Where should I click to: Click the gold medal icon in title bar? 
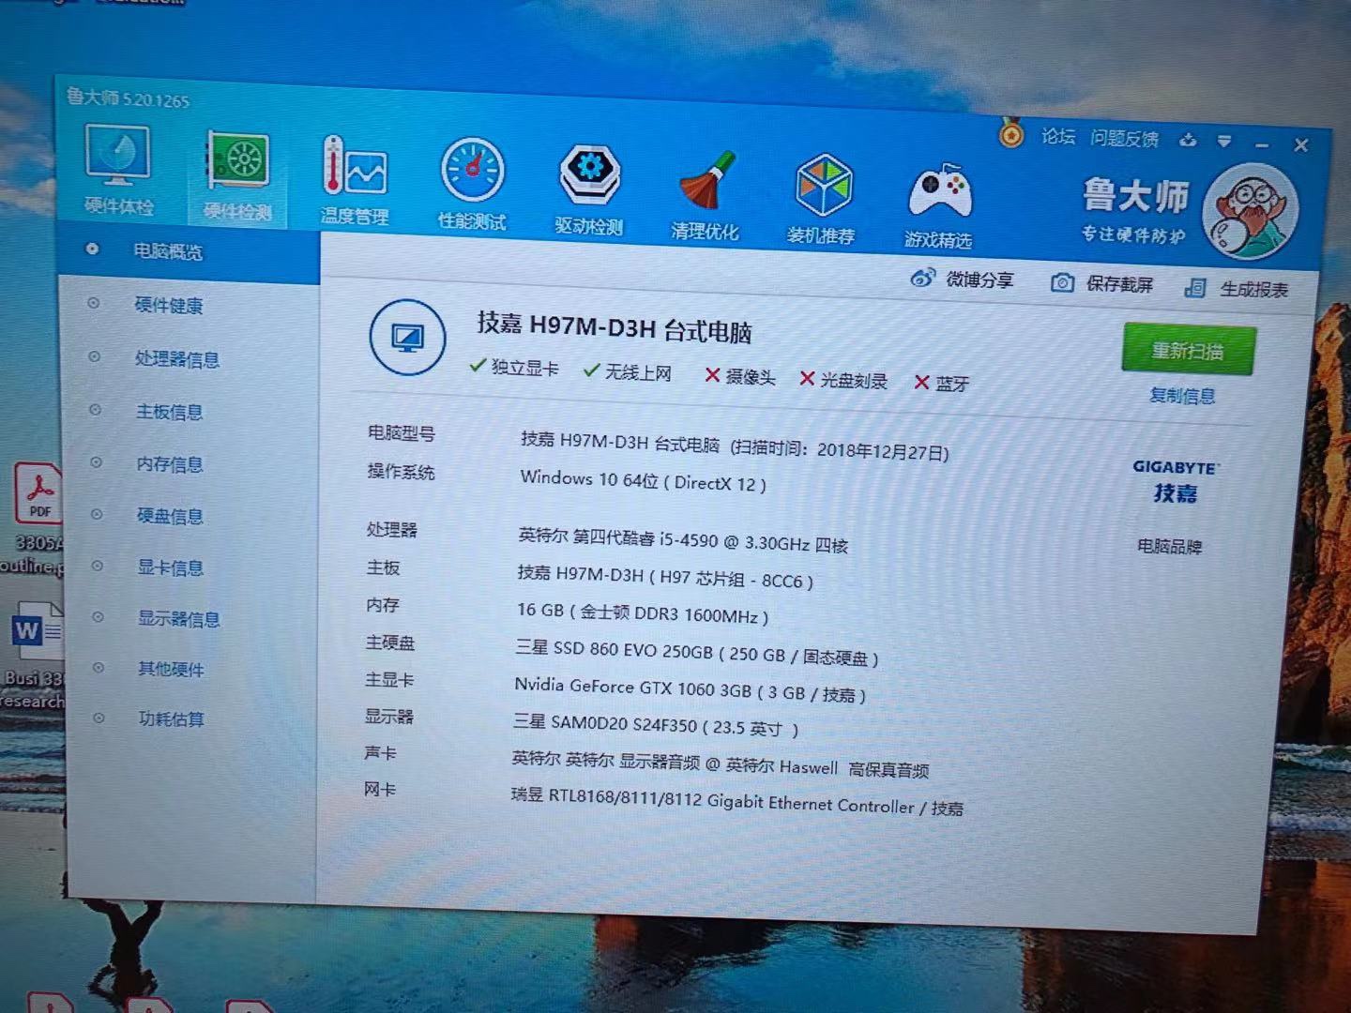click(1010, 133)
